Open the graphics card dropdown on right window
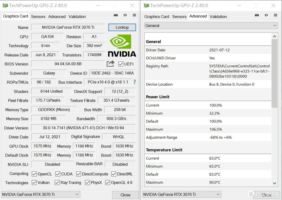 [218, 194]
